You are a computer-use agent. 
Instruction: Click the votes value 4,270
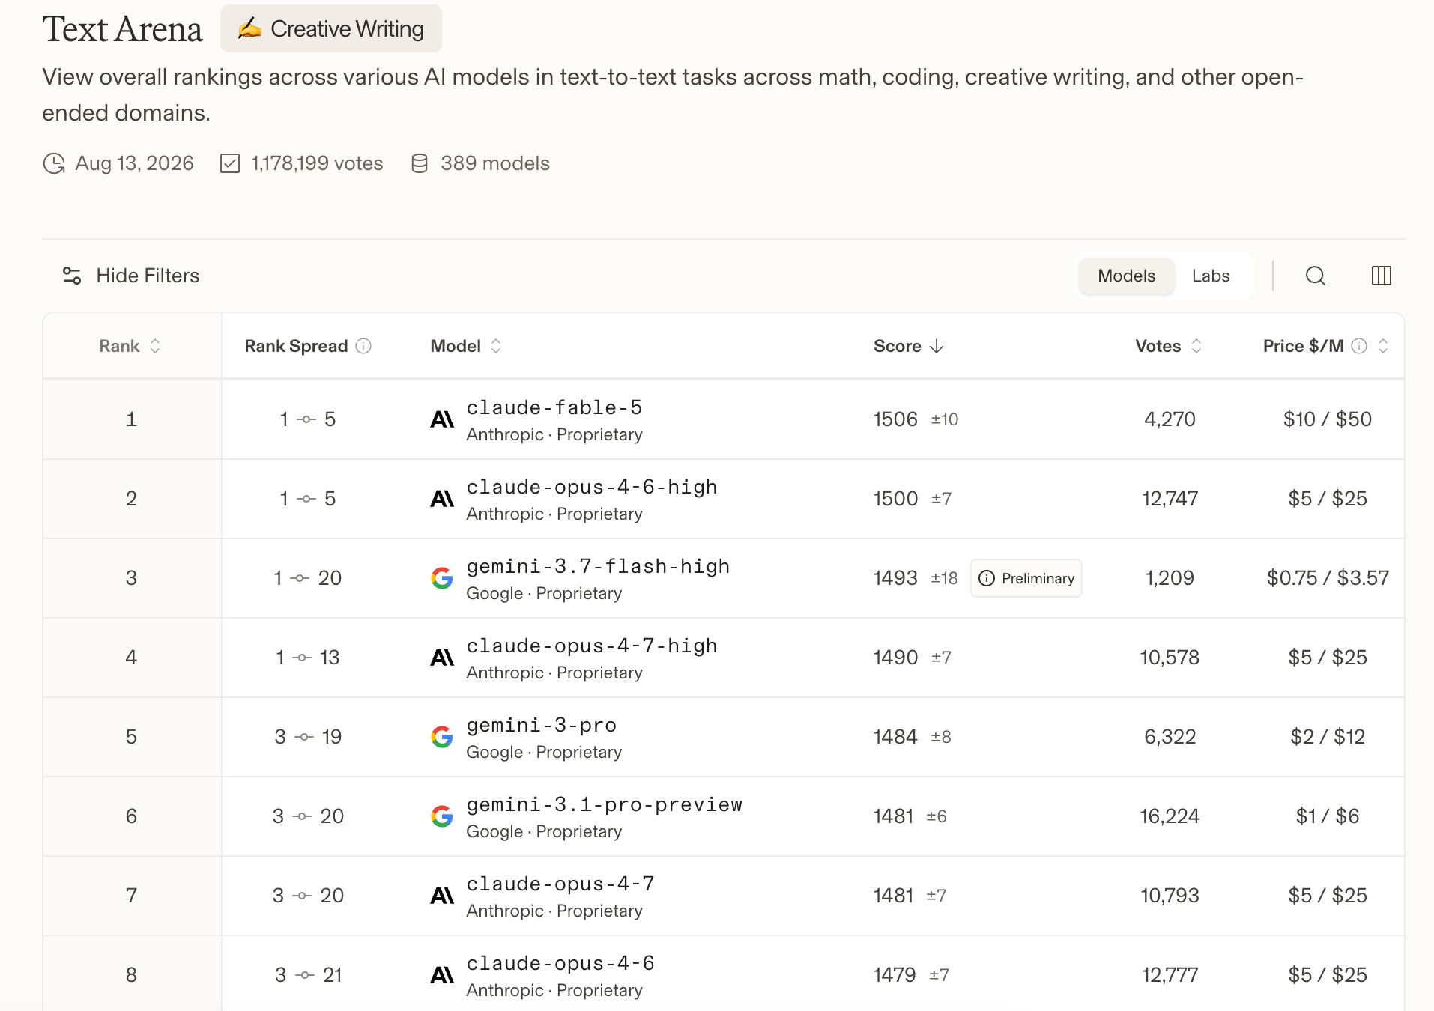pyautogui.click(x=1170, y=419)
